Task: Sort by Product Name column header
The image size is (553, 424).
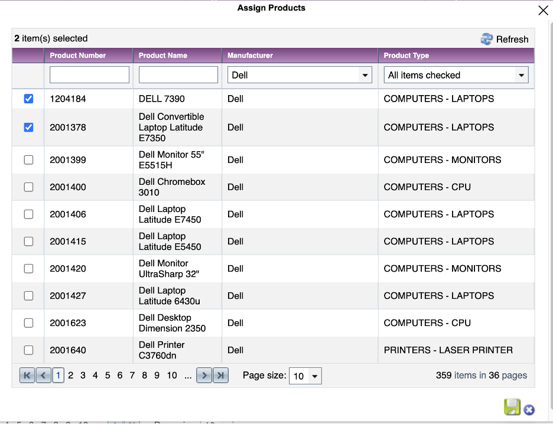Action: coord(162,56)
